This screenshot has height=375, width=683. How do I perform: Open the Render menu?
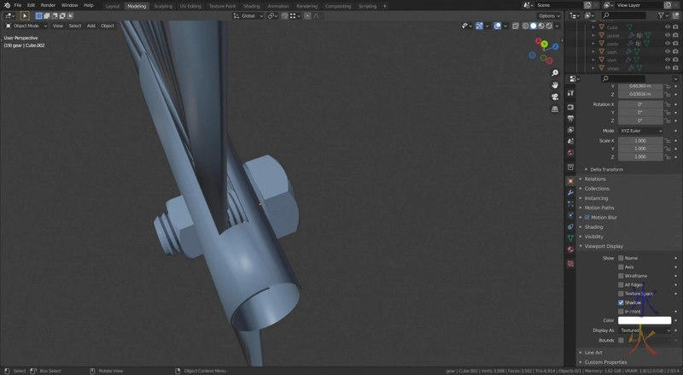[x=48, y=5]
